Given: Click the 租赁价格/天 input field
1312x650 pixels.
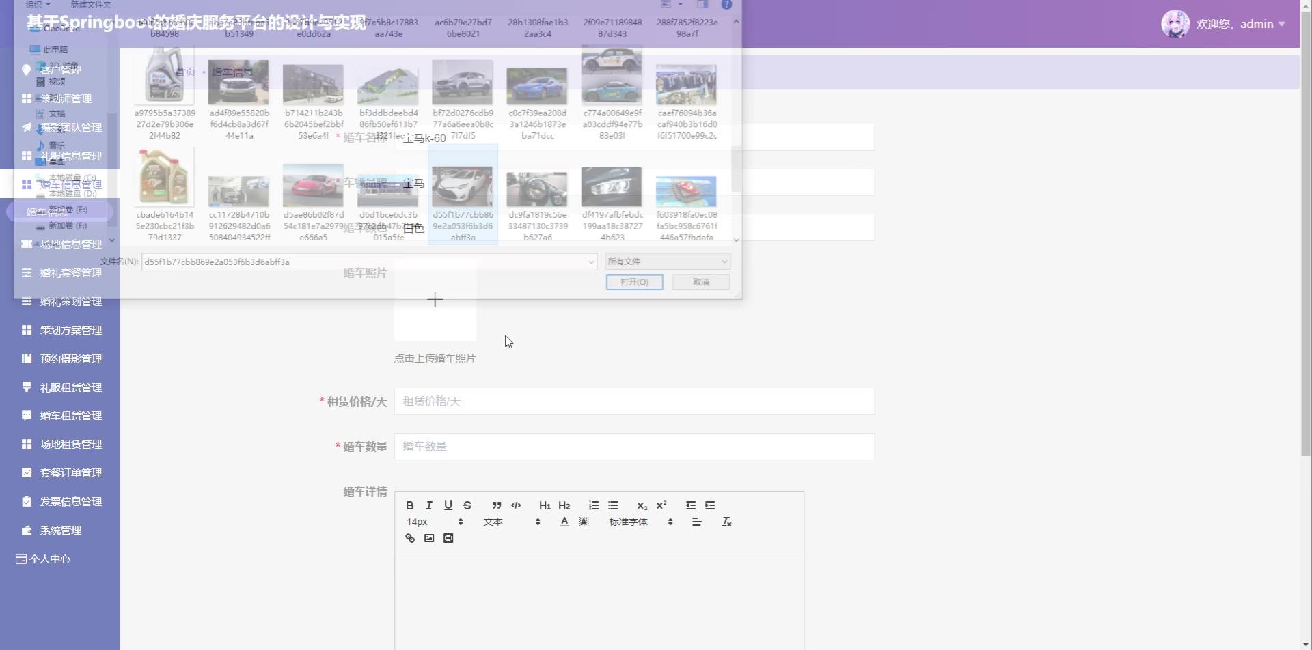Looking at the screenshot, I should [634, 401].
